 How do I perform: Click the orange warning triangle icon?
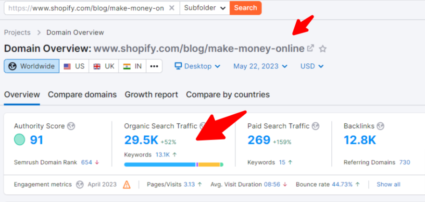coord(126,184)
